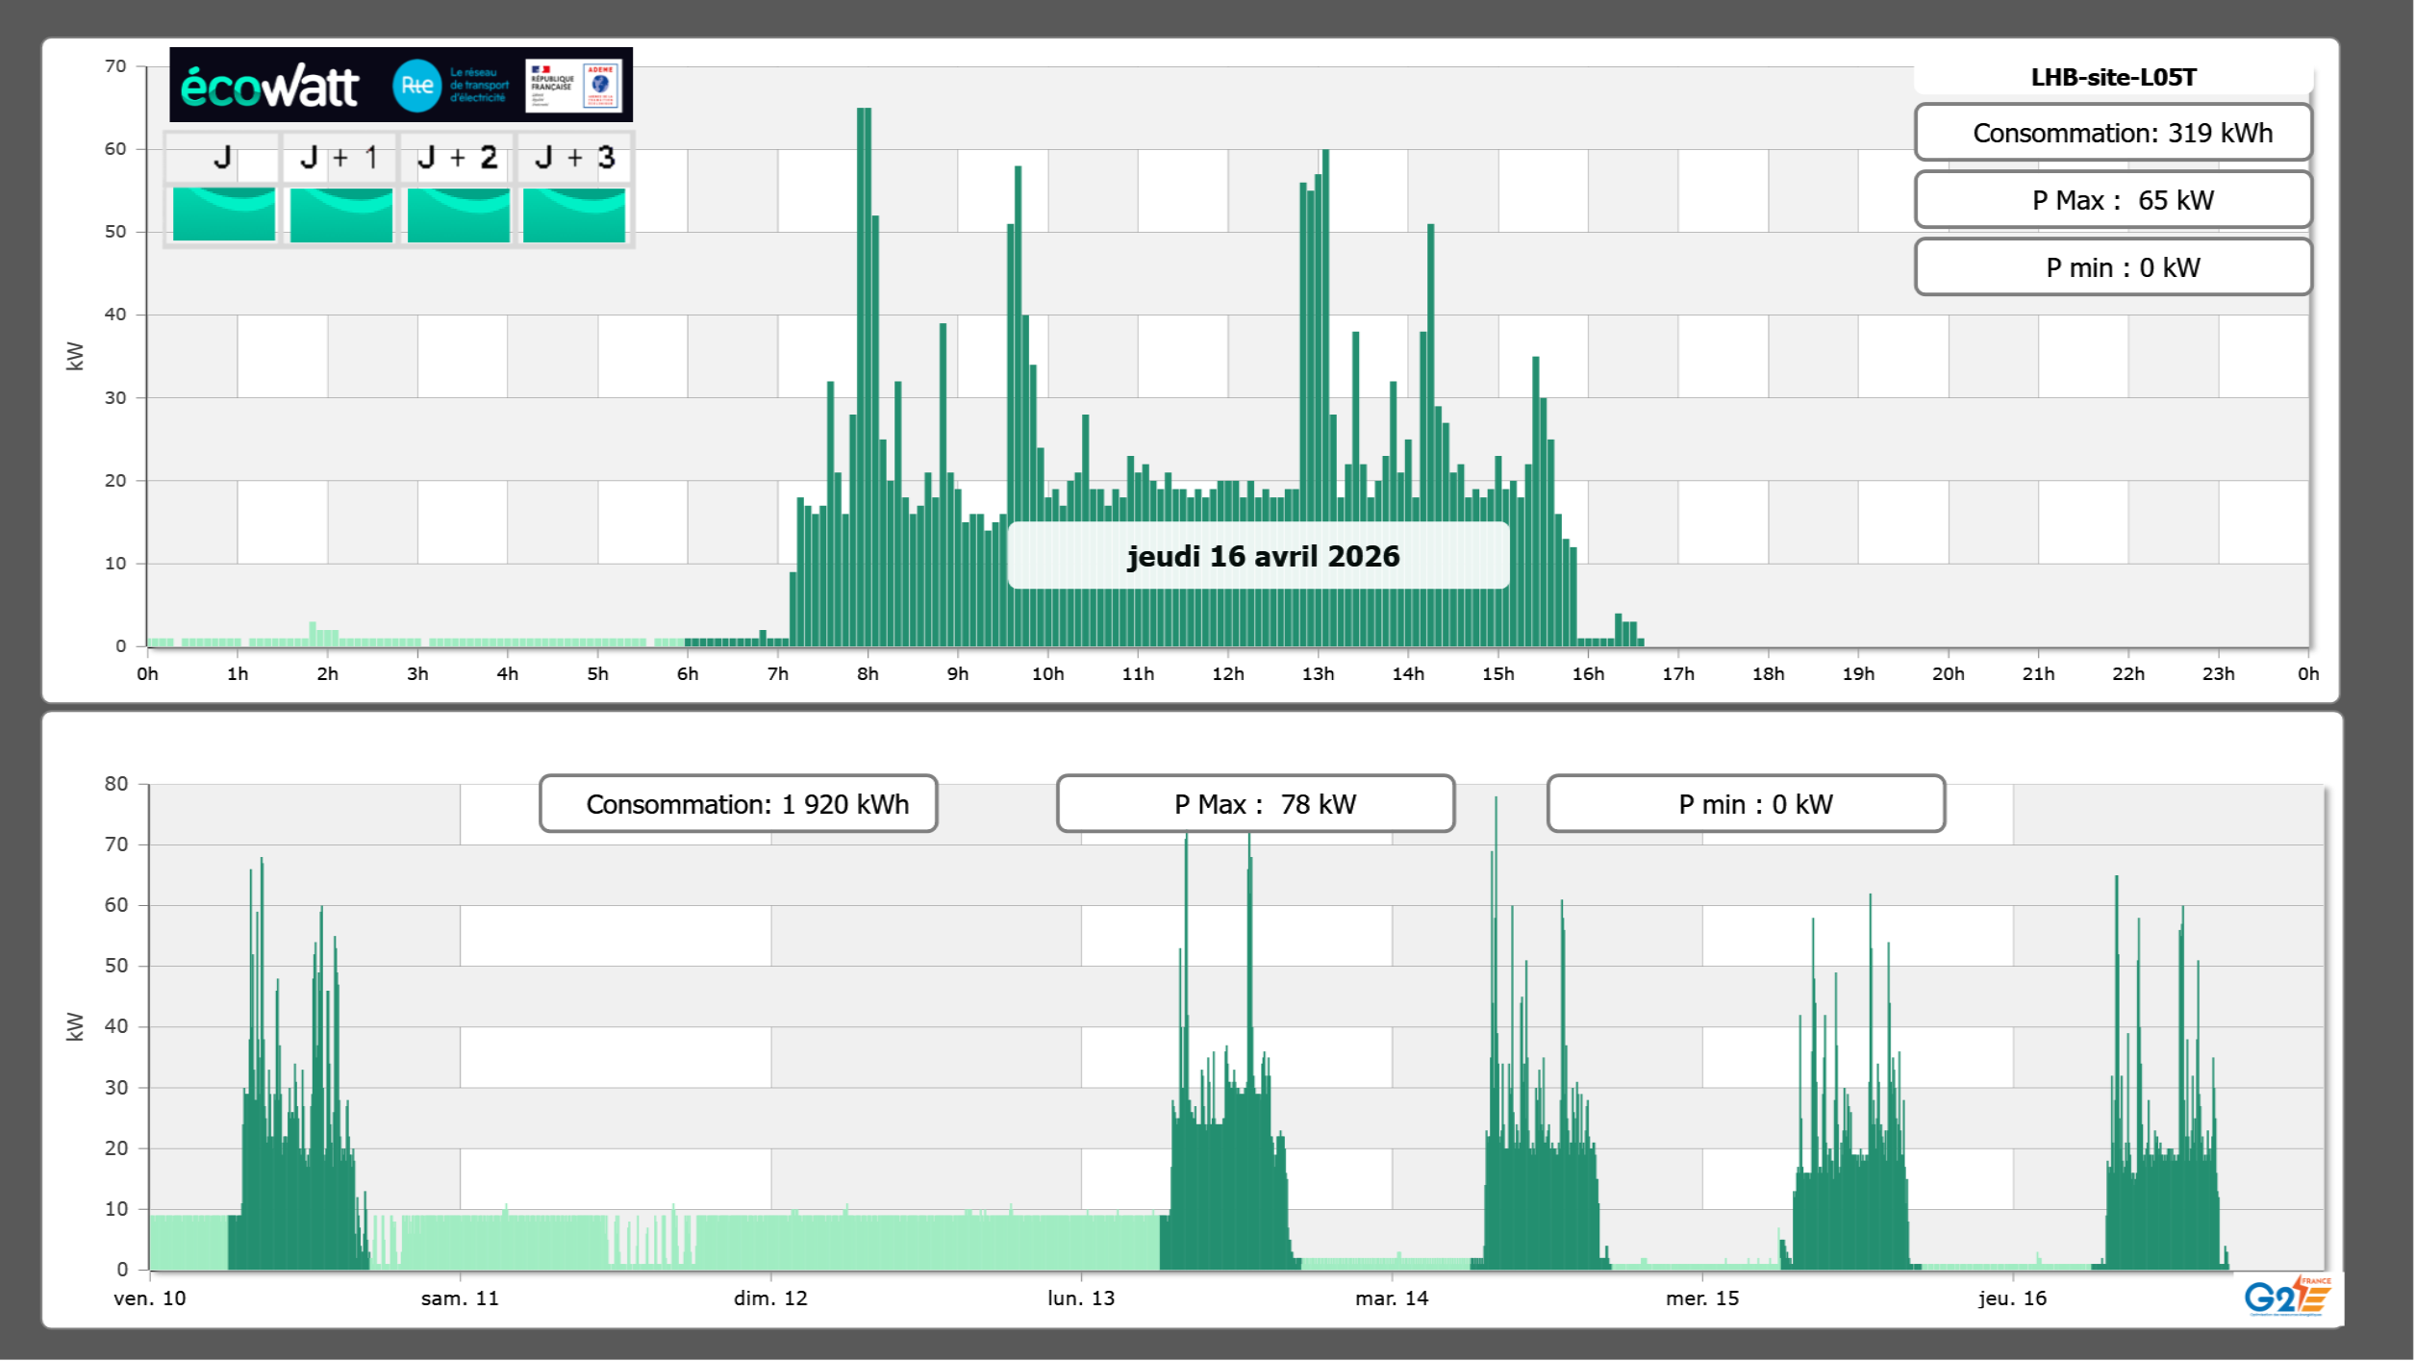Select the J + 3 signal tile
This screenshot has width=2415, height=1361.
(x=574, y=214)
